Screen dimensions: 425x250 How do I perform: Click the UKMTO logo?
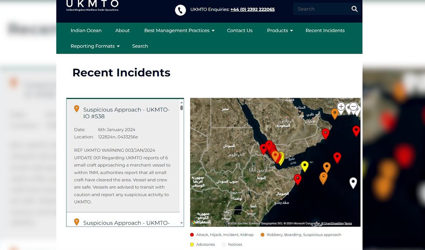point(93,5)
